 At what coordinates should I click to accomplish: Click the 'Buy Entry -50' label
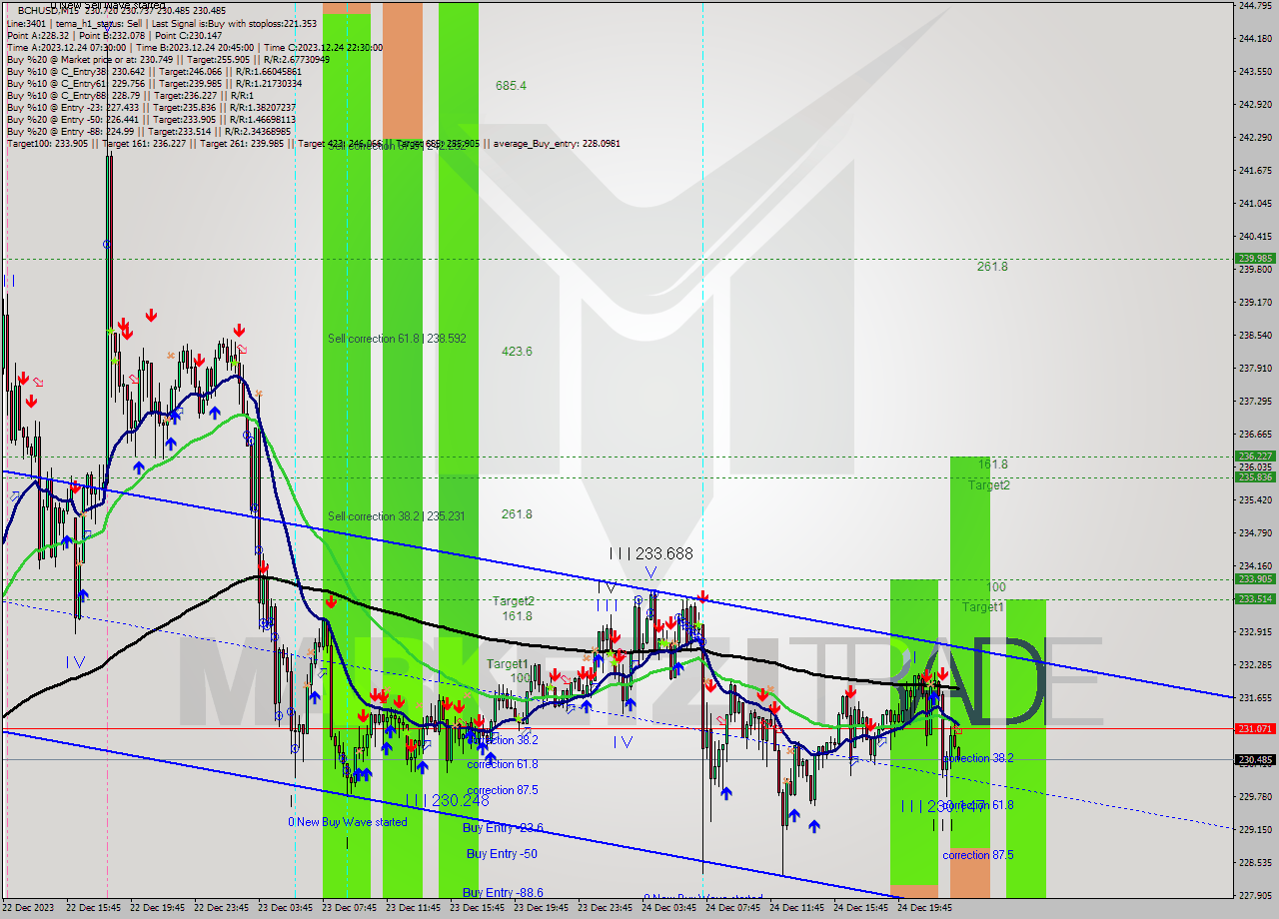[x=502, y=854]
